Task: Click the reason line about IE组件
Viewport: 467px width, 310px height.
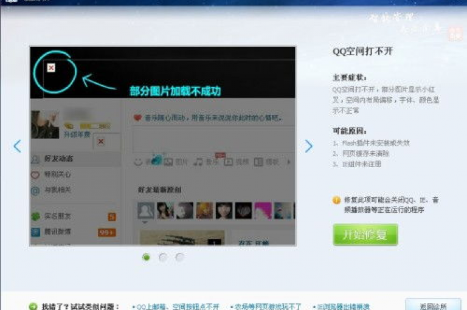Action: tap(357, 164)
